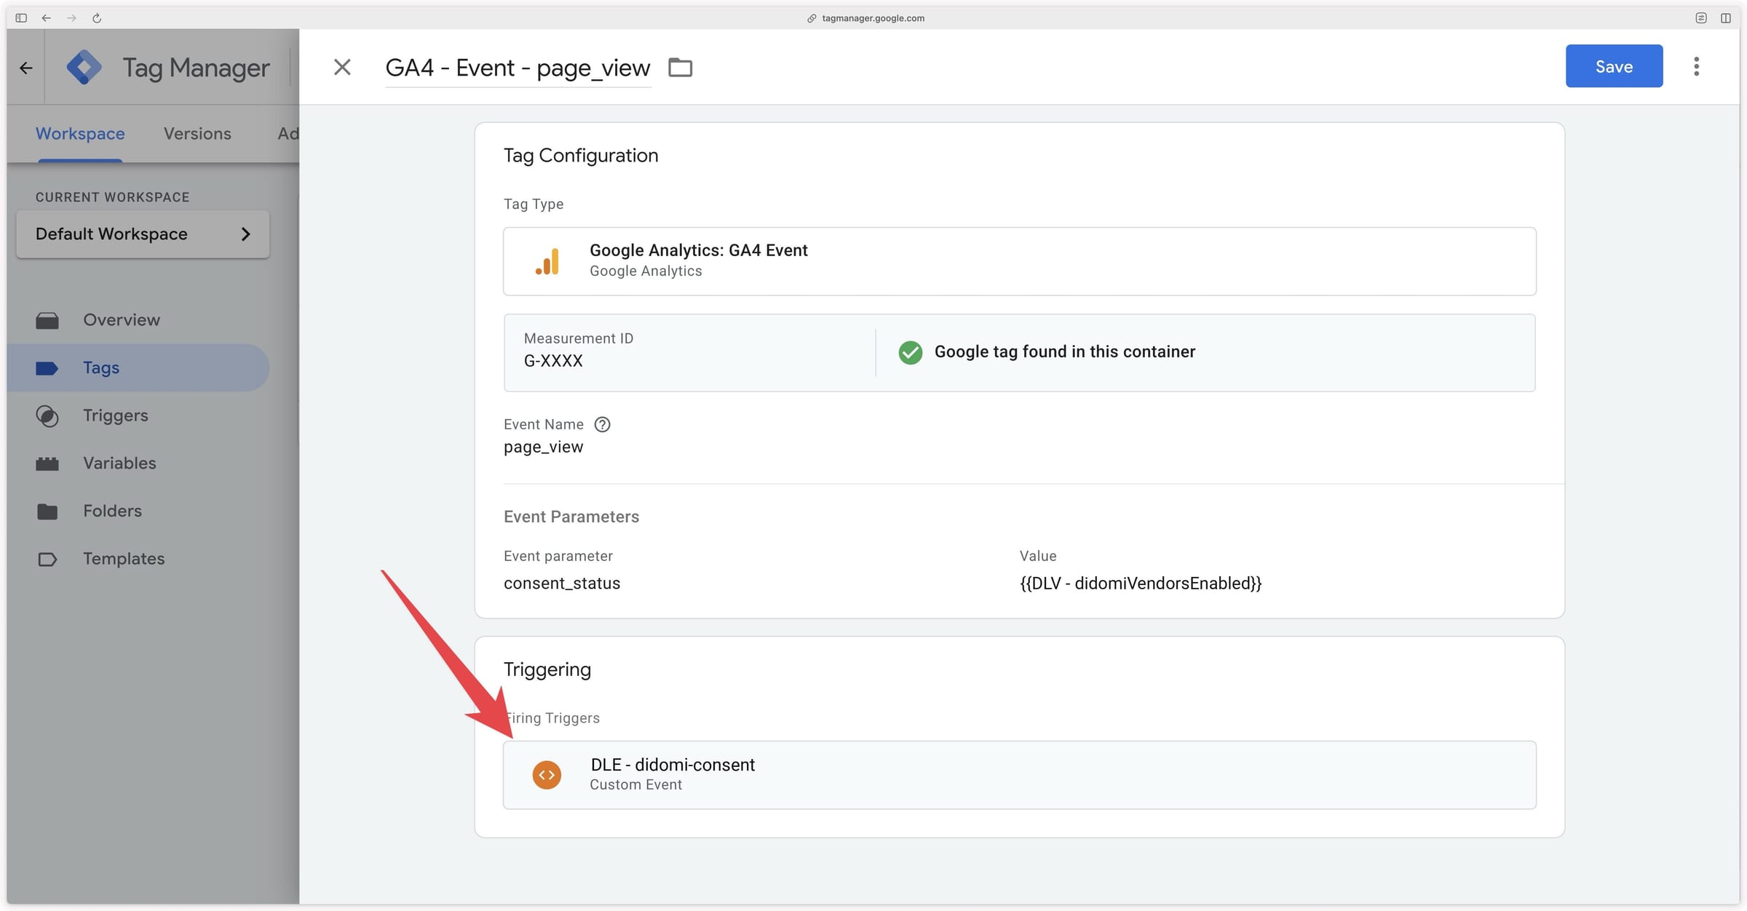Click the consent_status event parameter

pos(562,584)
